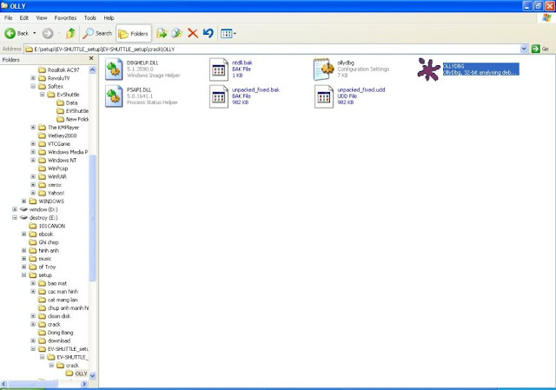Click the Back navigation button
The height and width of the screenshot is (390, 556).
[17, 33]
